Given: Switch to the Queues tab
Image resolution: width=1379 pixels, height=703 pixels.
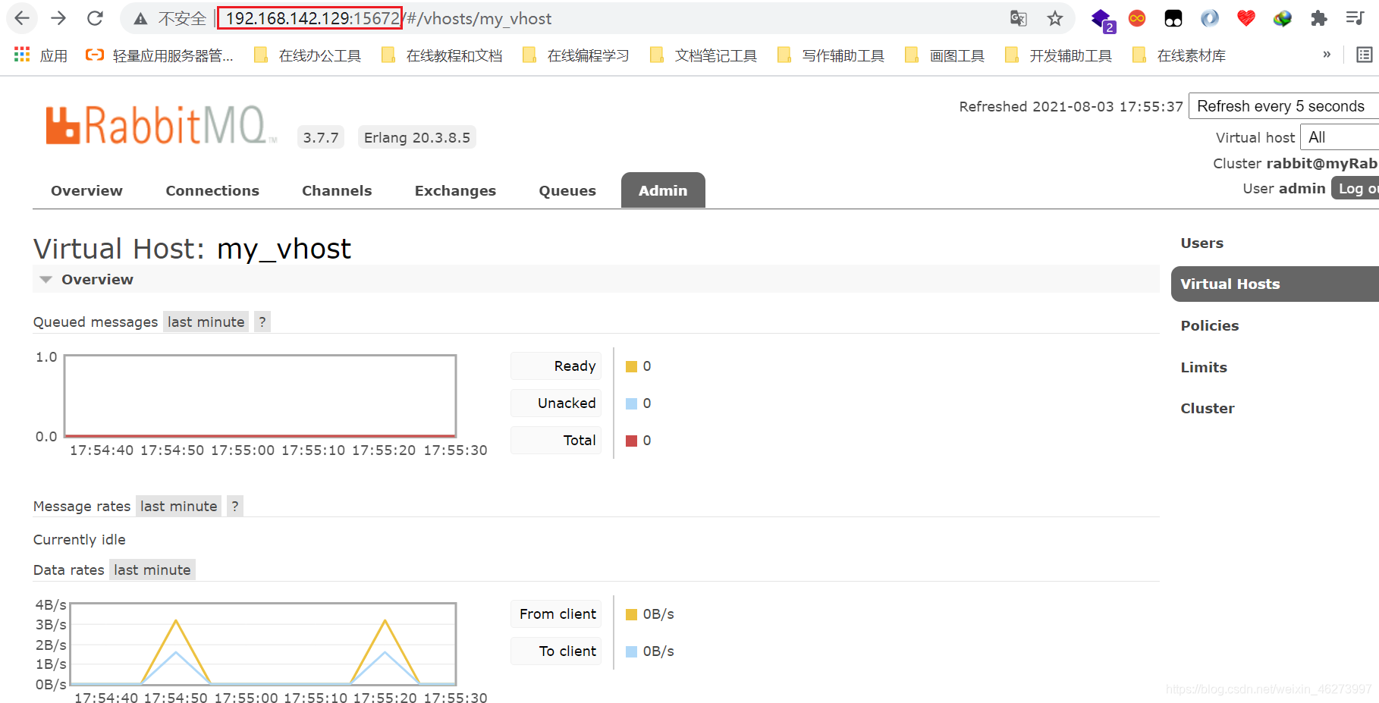Looking at the screenshot, I should click(567, 190).
